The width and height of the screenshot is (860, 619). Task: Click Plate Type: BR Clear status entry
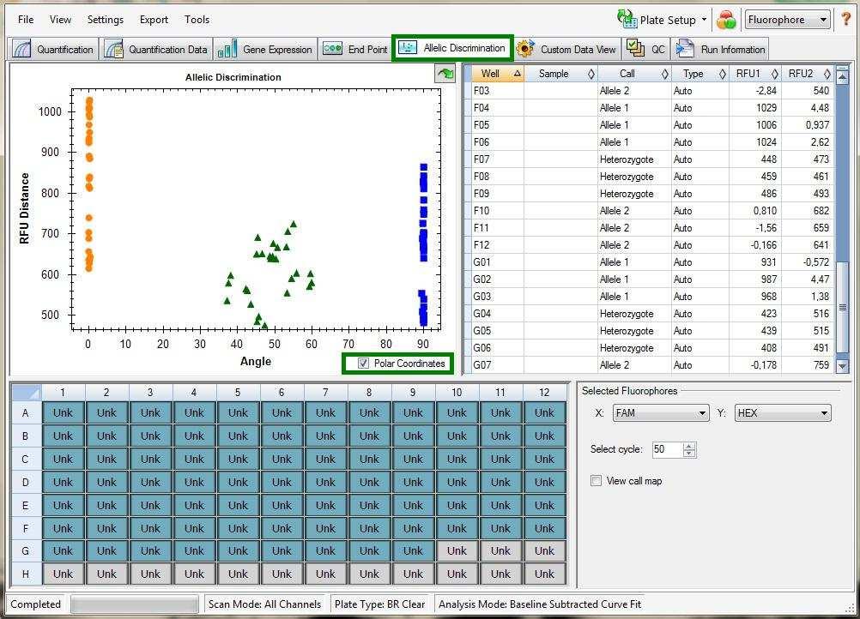tap(379, 604)
